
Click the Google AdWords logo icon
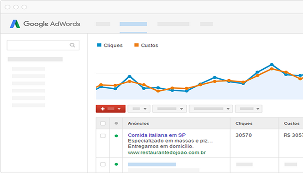(x=15, y=24)
